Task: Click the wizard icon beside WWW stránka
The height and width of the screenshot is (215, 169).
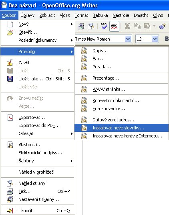Action: [x=84, y=89]
